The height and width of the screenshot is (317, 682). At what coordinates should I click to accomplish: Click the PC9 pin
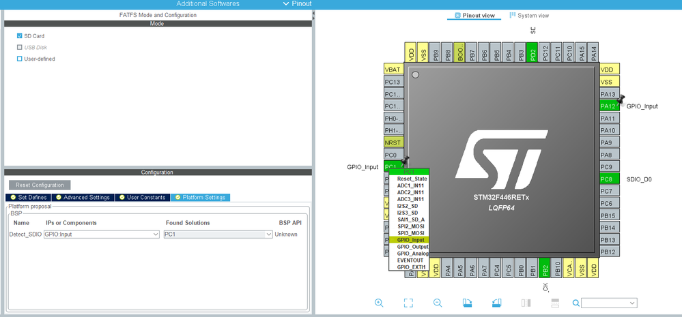(x=610, y=167)
